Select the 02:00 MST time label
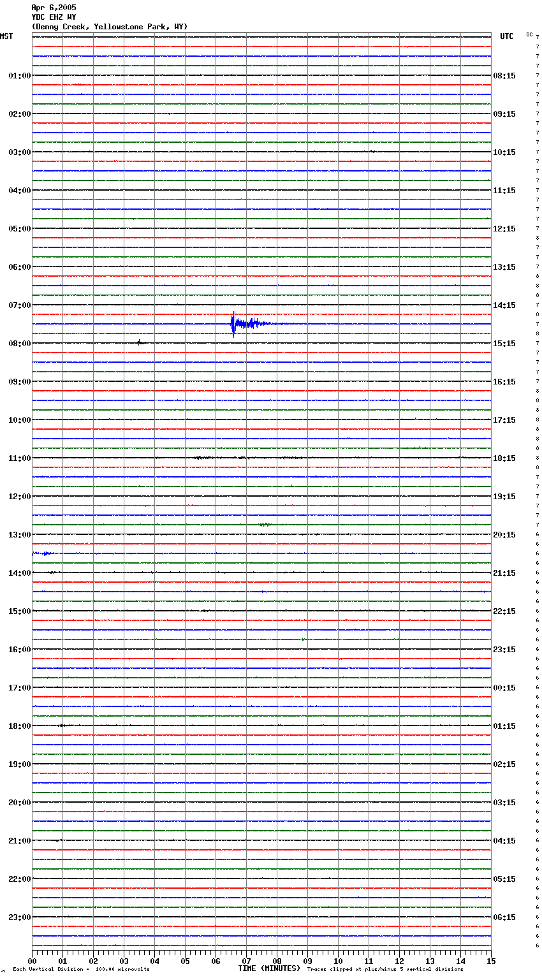This screenshot has width=542, height=978. point(20,114)
